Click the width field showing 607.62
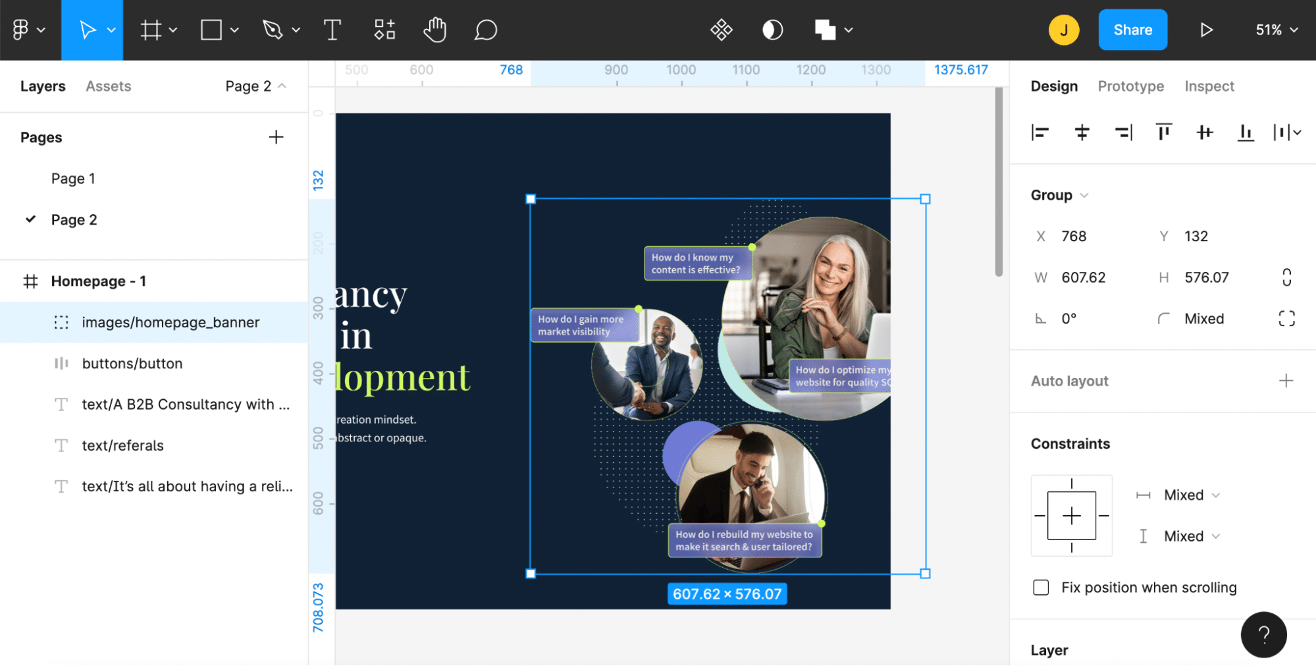Image resolution: width=1316 pixels, height=666 pixels. 1083,277
